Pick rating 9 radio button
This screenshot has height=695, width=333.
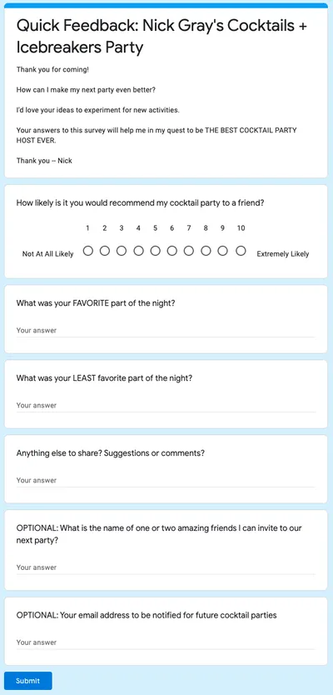click(223, 252)
